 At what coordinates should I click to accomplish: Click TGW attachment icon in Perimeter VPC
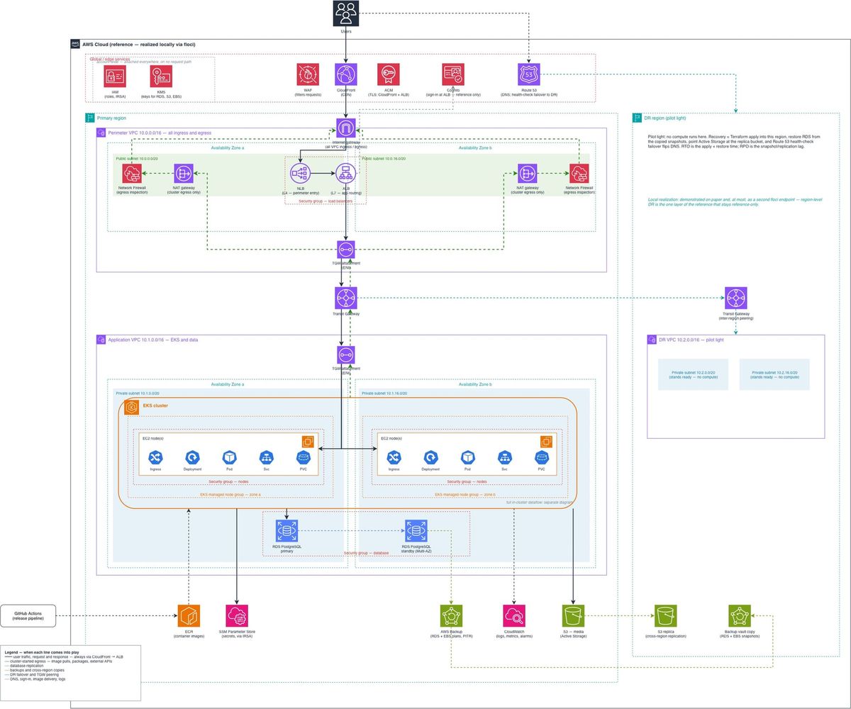point(346,250)
